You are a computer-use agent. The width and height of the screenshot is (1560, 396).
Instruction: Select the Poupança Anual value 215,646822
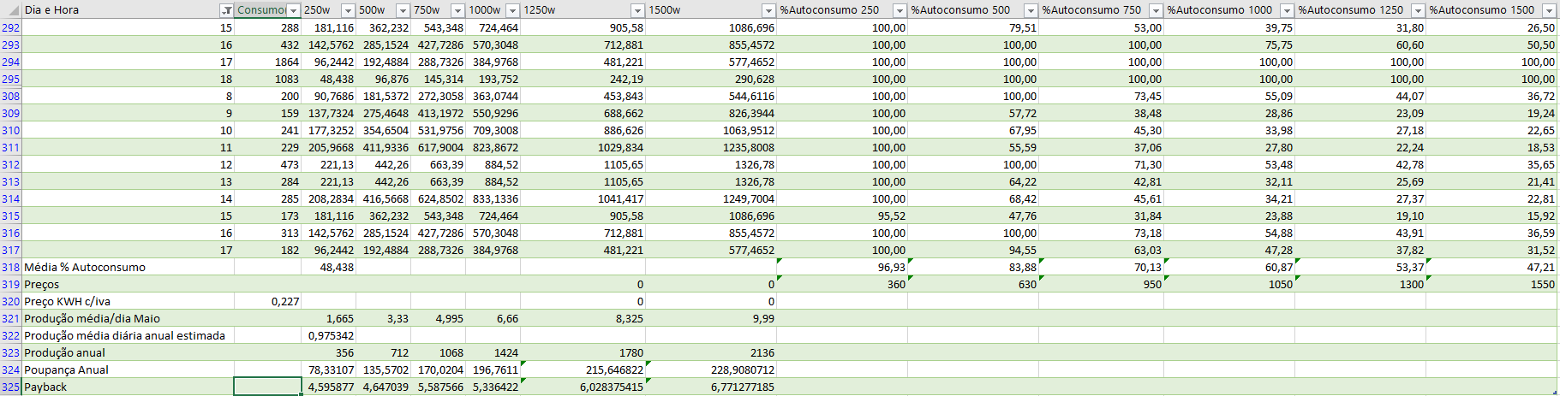583,369
